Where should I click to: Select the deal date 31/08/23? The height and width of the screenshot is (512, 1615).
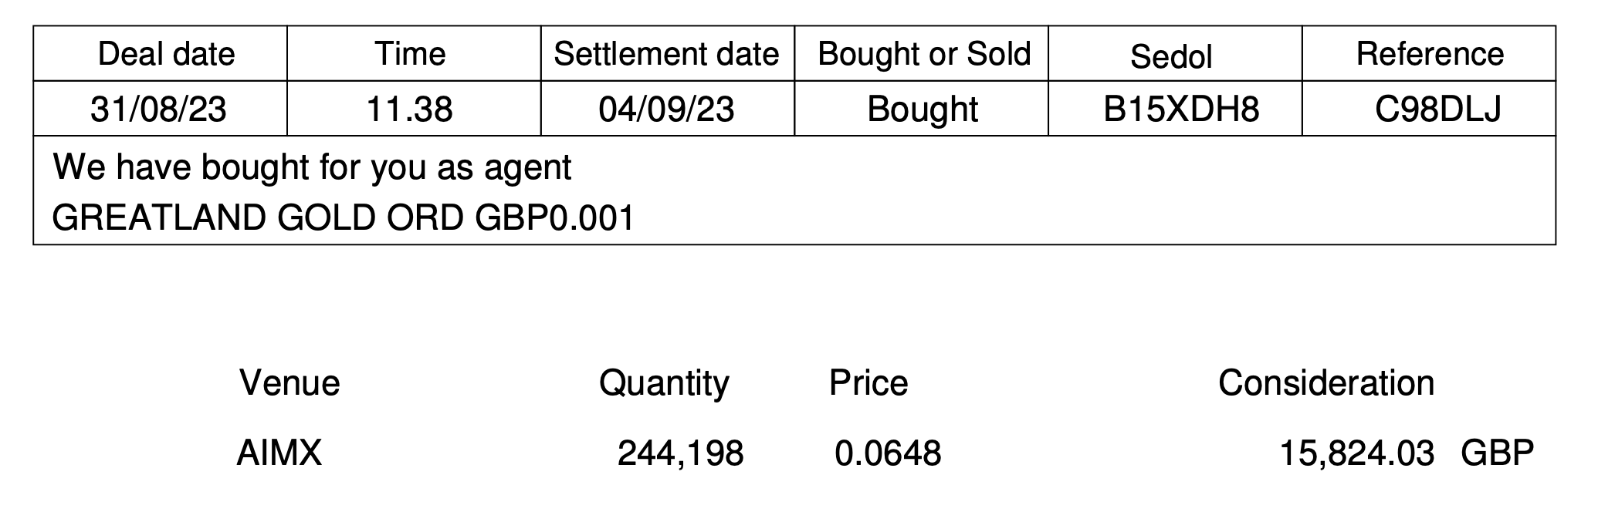160,109
